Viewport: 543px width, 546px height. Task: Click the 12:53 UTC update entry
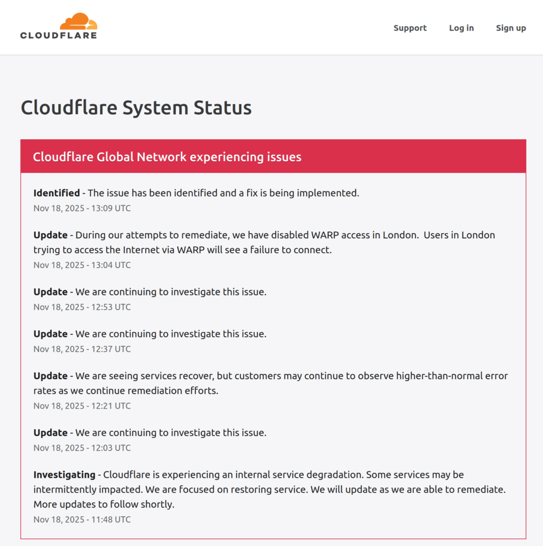click(149, 292)
